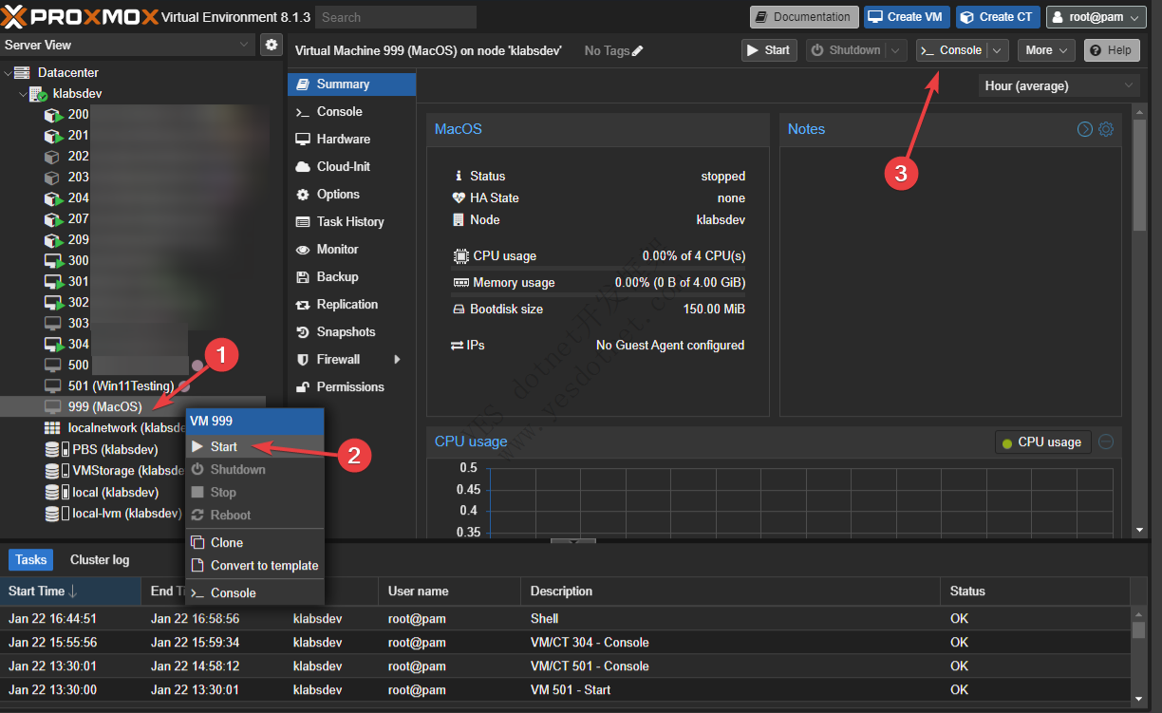Switch to the Cluster log tab
The width and height of the screenshot is (1162, 713).
[x=100, y=560]
